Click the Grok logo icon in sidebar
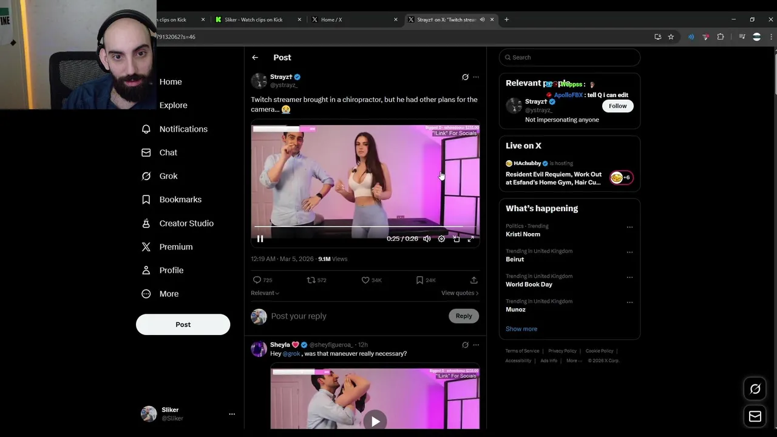This screenshot has height=437, width=777. (x=146, y=176)
